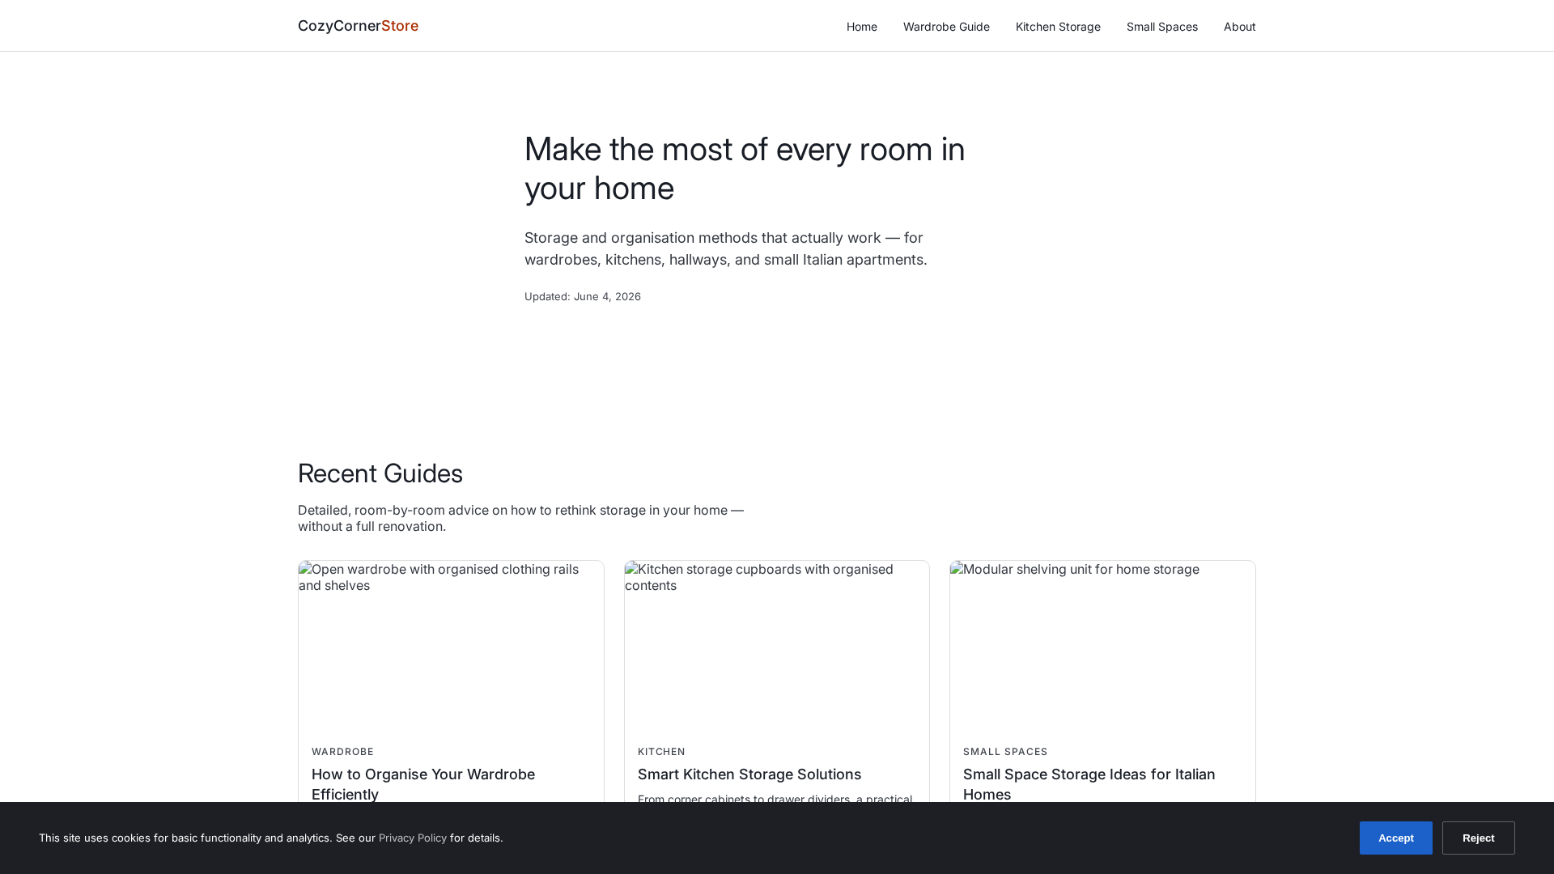Click the 'Make the most of every room' headline
This screenshot has height=874, width=1554.
[x=745, y=168]
